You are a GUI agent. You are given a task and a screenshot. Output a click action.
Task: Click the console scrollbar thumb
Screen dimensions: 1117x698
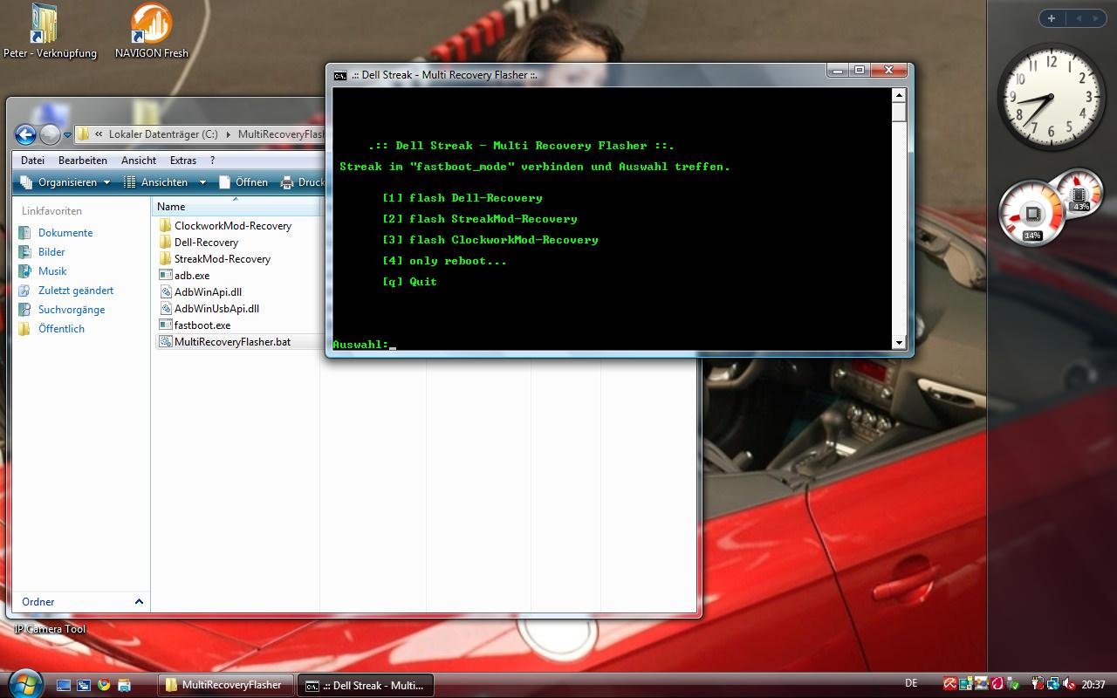pos(899,113)
